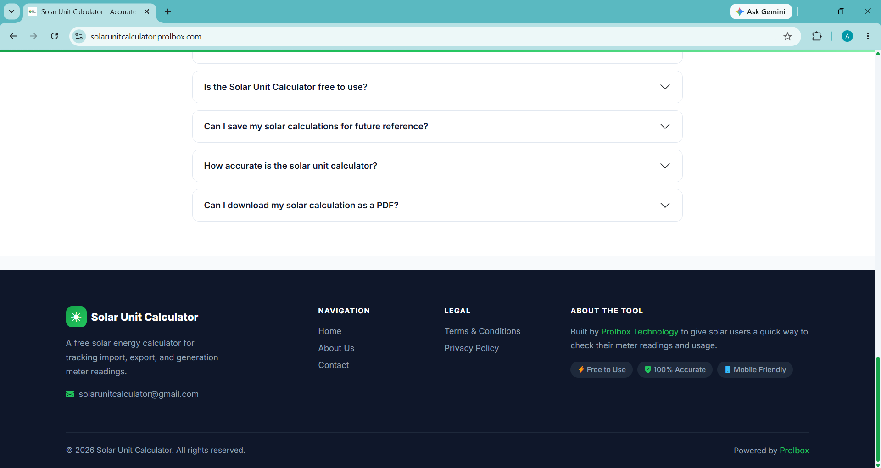Bookmark this page with the star icon
The image size is (881, 468).
click(787, 36)
